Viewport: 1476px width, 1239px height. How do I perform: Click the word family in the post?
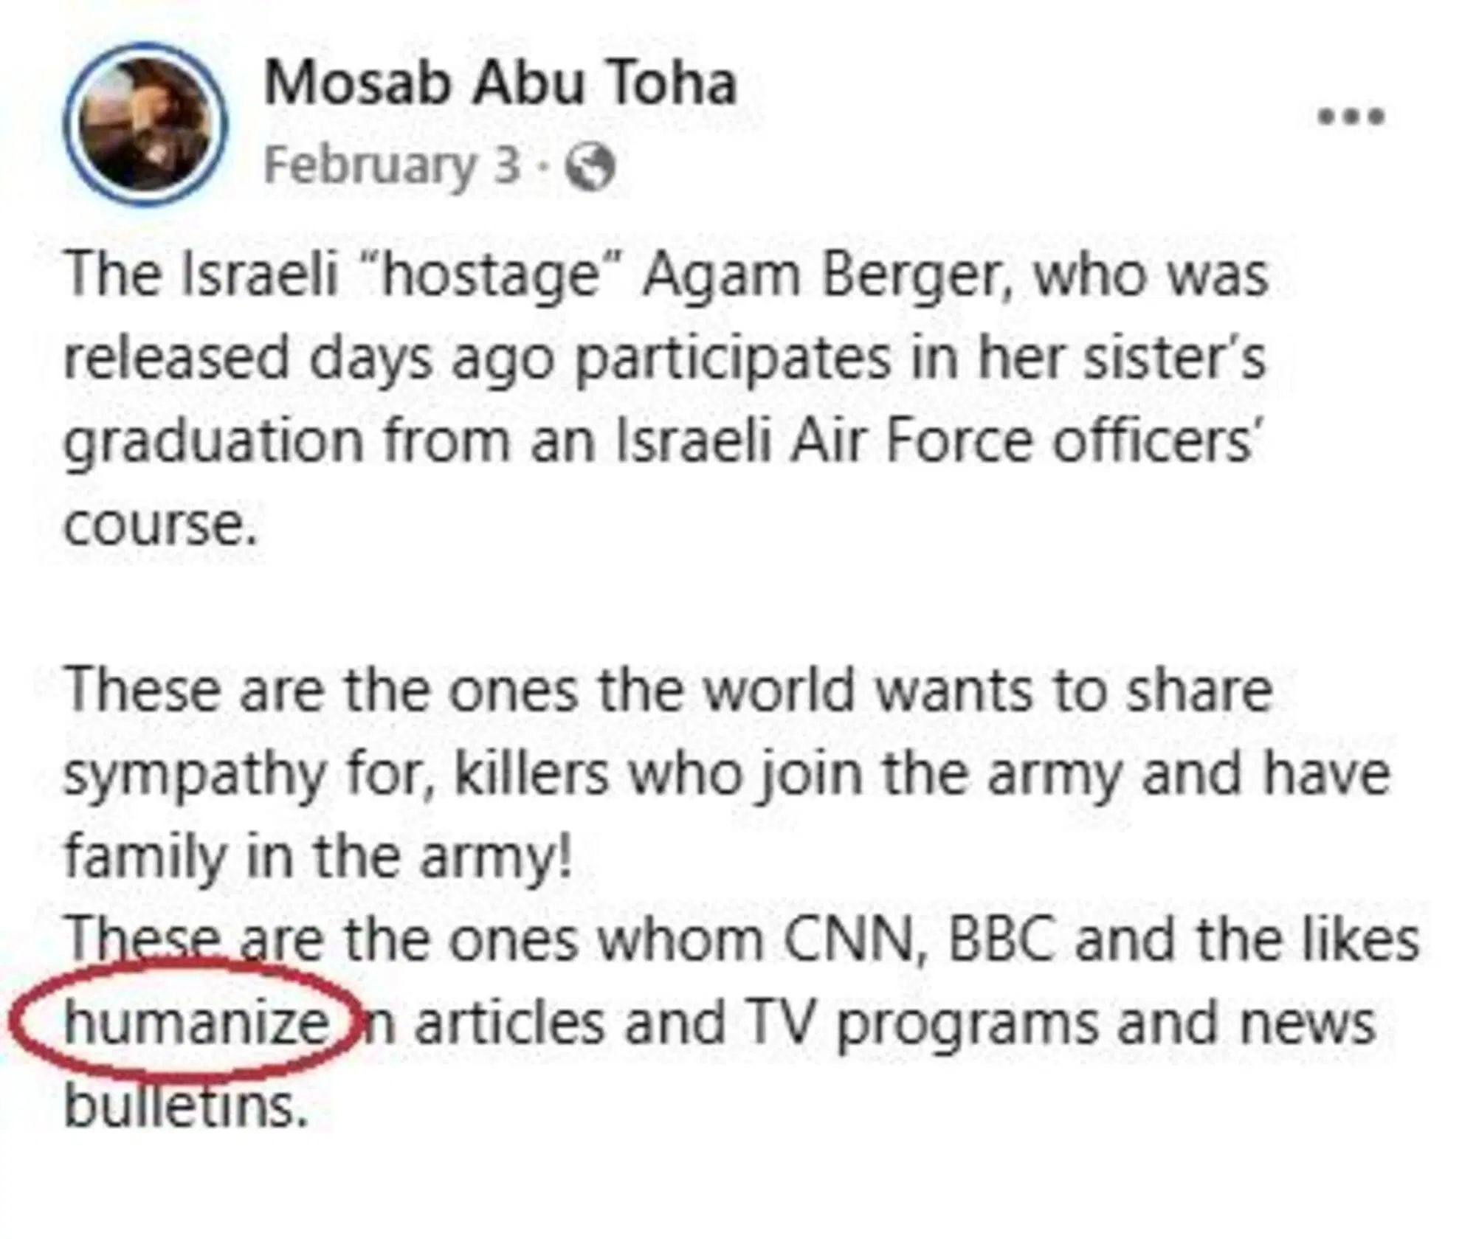(145, 857)
